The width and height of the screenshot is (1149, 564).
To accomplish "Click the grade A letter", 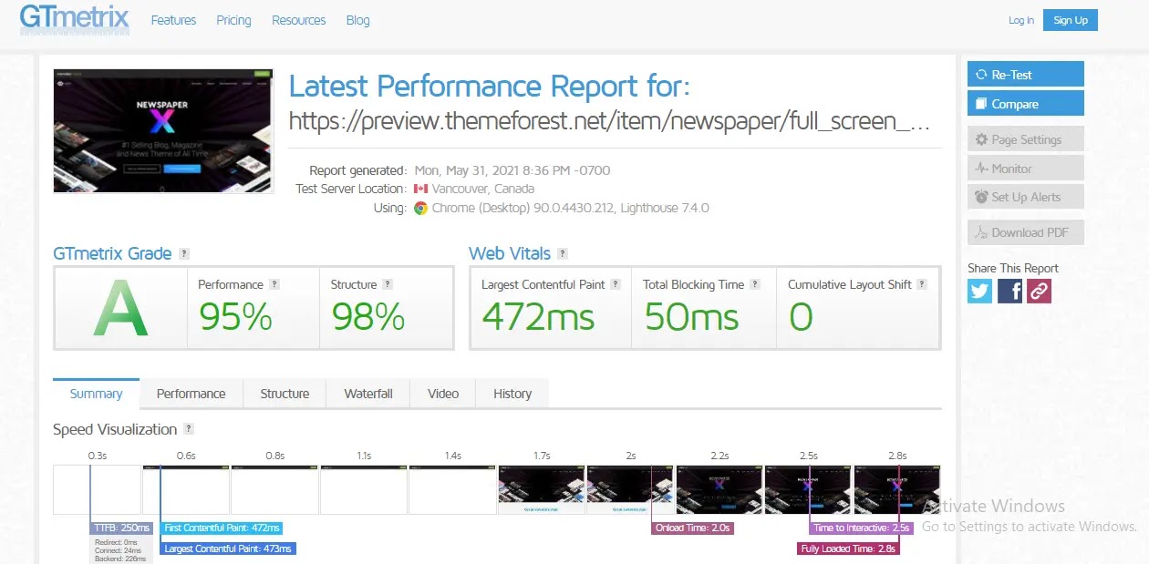I will 120,310.
